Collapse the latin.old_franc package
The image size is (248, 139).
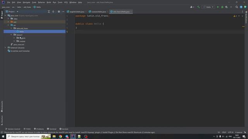pos(11,28)
